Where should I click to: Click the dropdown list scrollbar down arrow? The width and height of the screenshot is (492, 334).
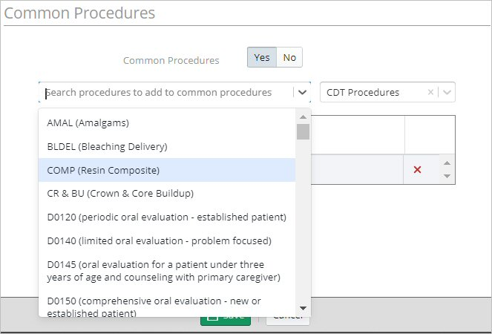(x=303, y=308)
